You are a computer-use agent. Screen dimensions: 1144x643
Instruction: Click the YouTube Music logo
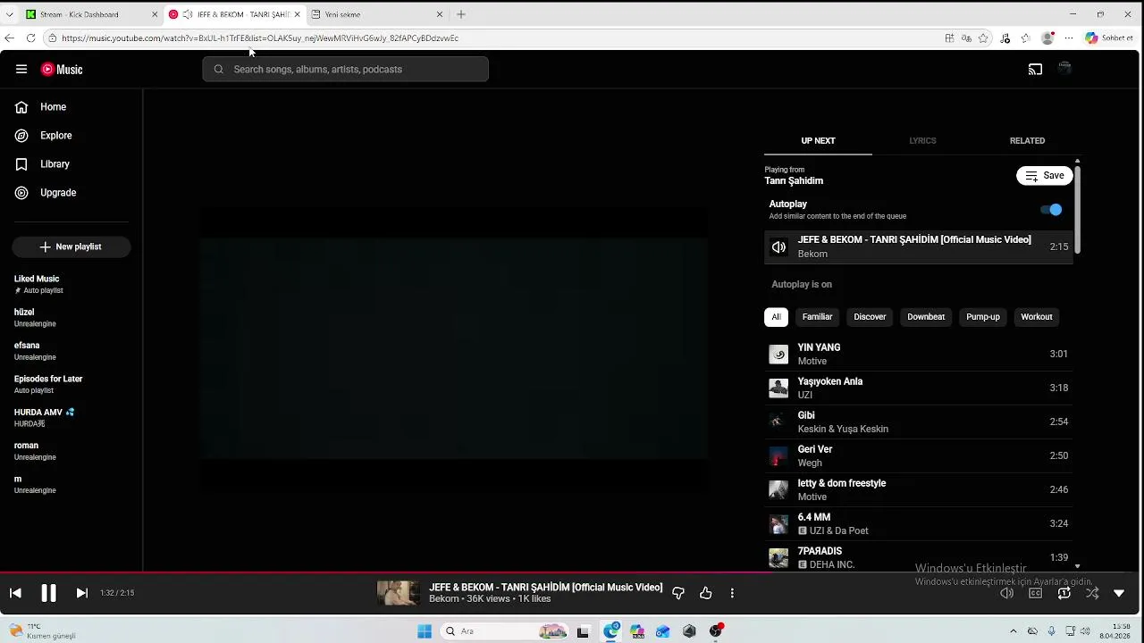[62, 69]
